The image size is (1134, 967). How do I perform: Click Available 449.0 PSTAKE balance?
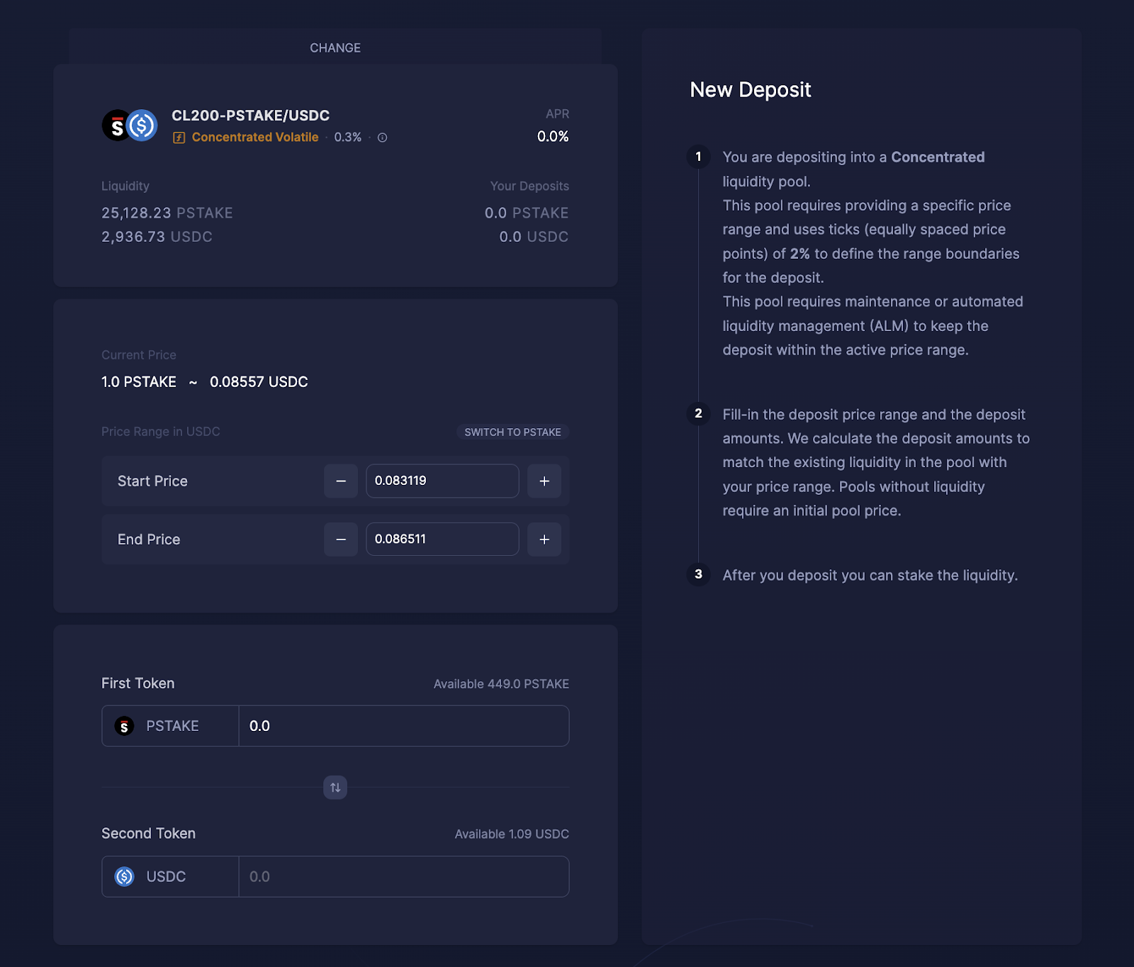[501, 684]
